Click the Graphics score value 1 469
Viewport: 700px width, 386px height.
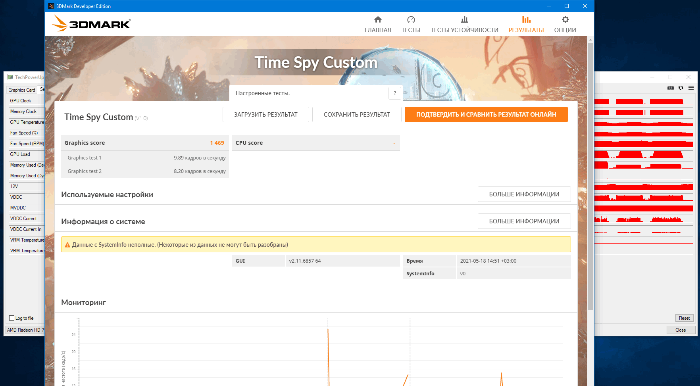pyautogui.click(x=217, y=143)
